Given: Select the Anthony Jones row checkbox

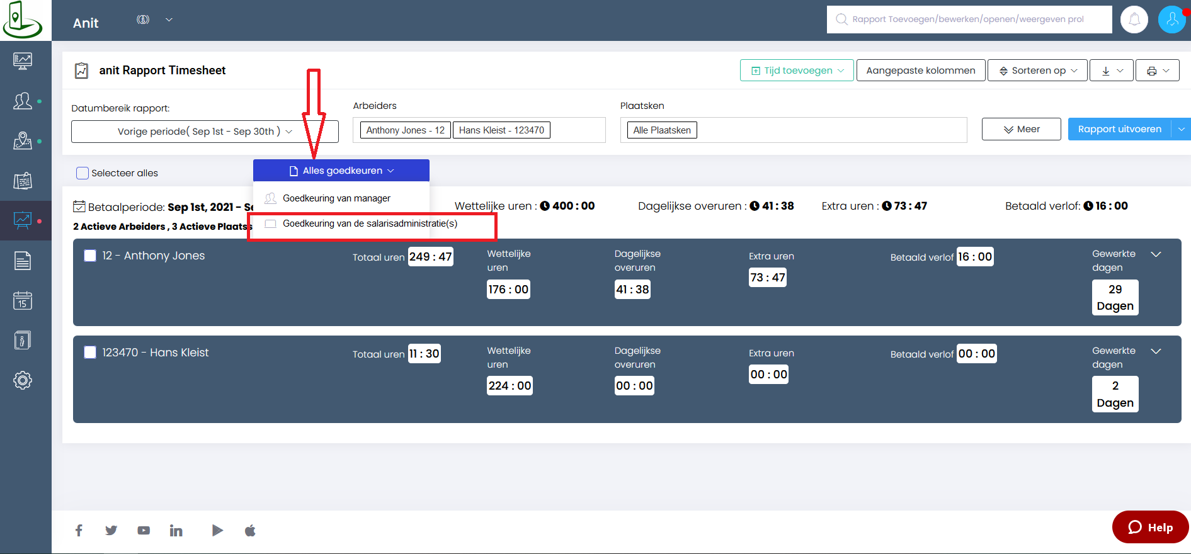Looking at the screenshot, I should click(90, 256).
